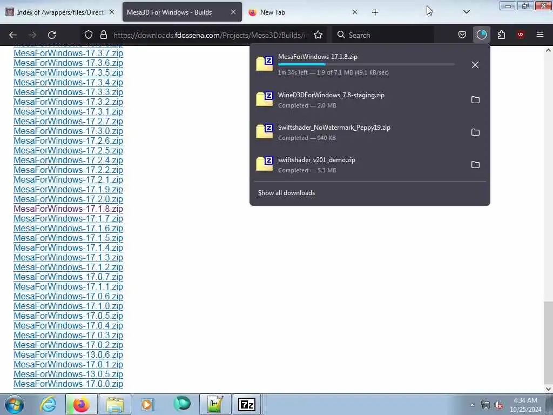Bookmark this page with the star
The width and height of the screenshot is (553, 415).
click(318, 35)
